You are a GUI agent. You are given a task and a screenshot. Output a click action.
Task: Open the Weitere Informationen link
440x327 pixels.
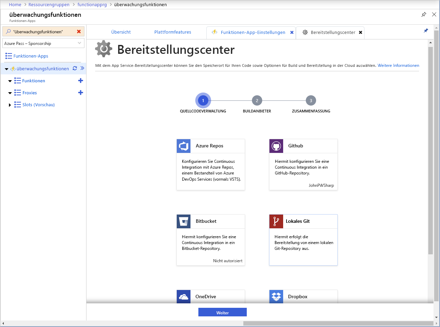(x=398, y=65)
